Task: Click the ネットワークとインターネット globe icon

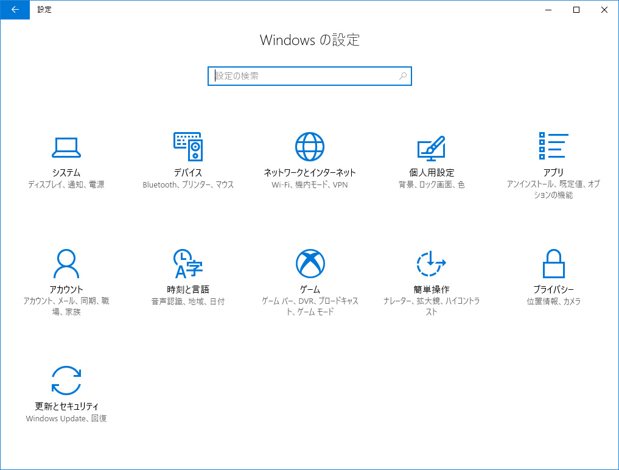Action: (x=310, y=147)
